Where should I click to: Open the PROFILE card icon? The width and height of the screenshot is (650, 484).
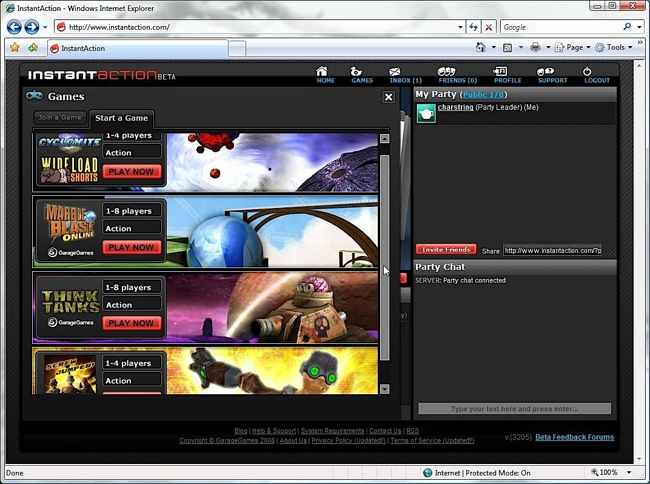click(500, 72)
